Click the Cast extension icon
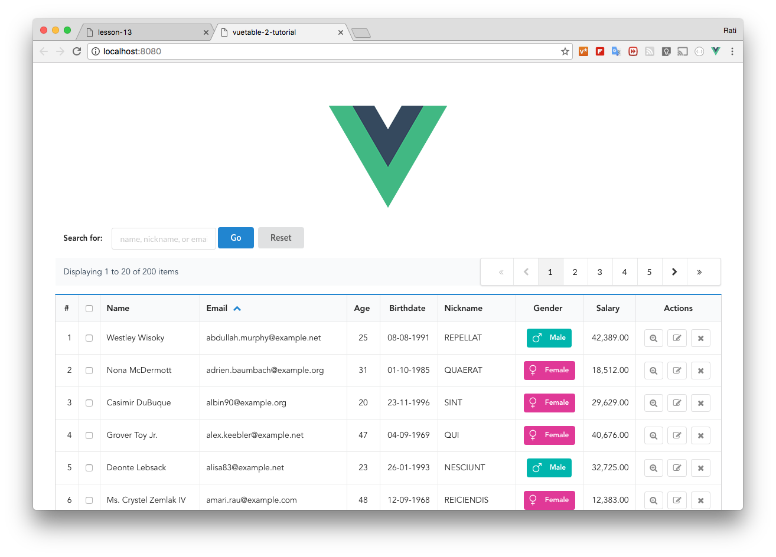This screenshot has width=776, height=557. [x=683, y=51]
